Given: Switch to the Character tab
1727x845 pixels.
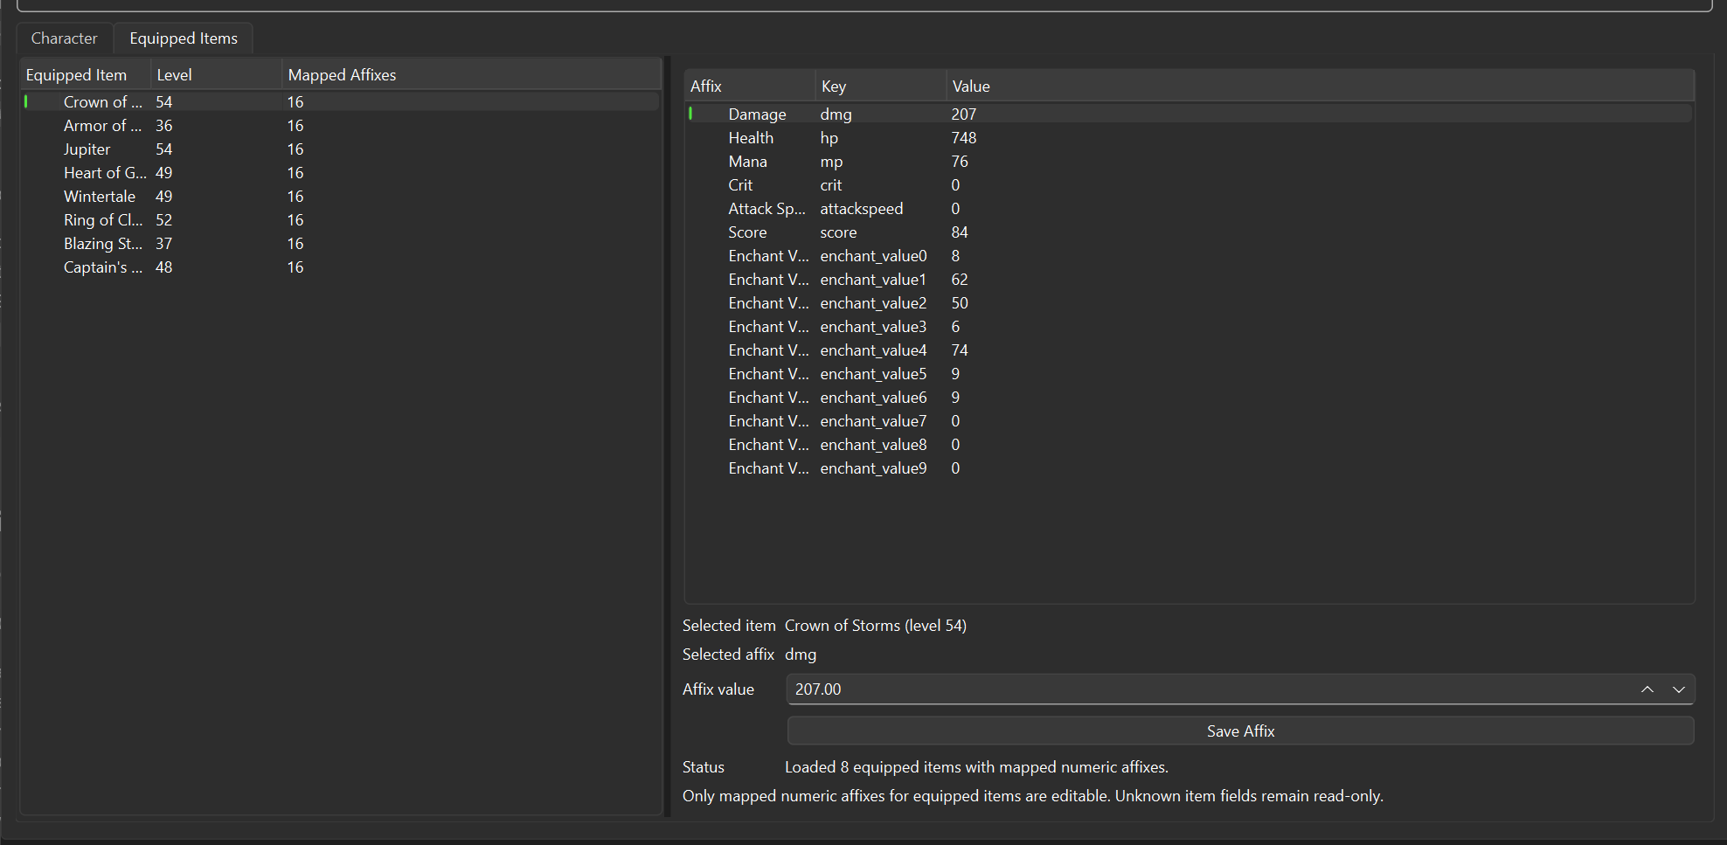Looking at the screenshot, I should (64, 38).
